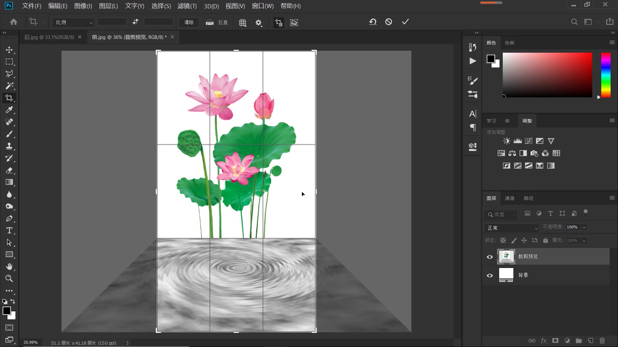Click the delete layer trash icon

coord(602,341)
